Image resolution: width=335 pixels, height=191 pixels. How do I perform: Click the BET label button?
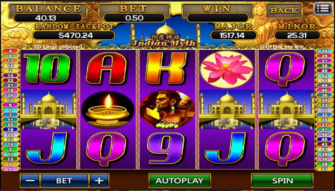pos(64,181)
